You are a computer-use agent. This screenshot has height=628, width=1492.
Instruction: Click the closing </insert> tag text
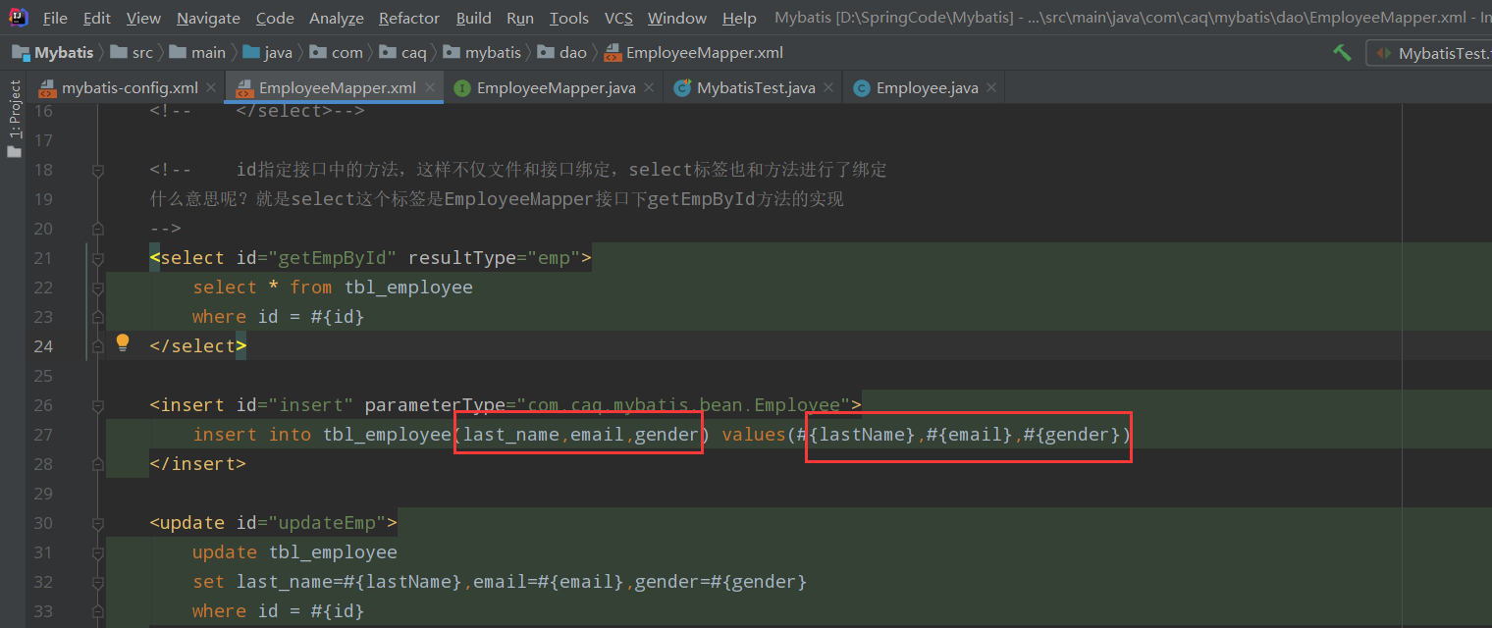click(197, 464)
